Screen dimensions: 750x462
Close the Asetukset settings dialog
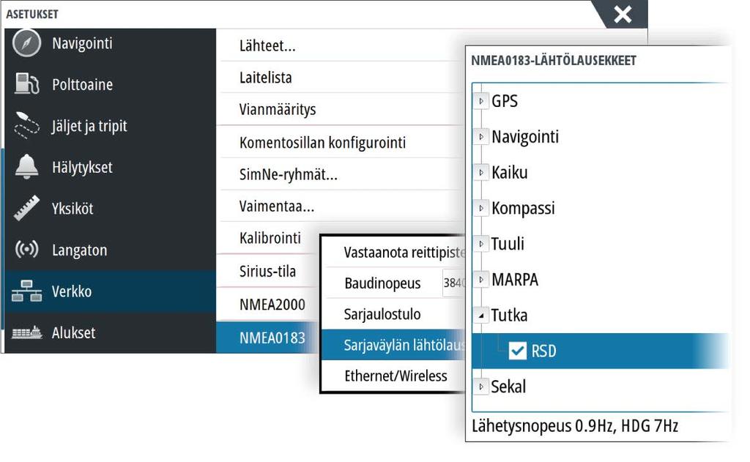[x=623, y=15]
